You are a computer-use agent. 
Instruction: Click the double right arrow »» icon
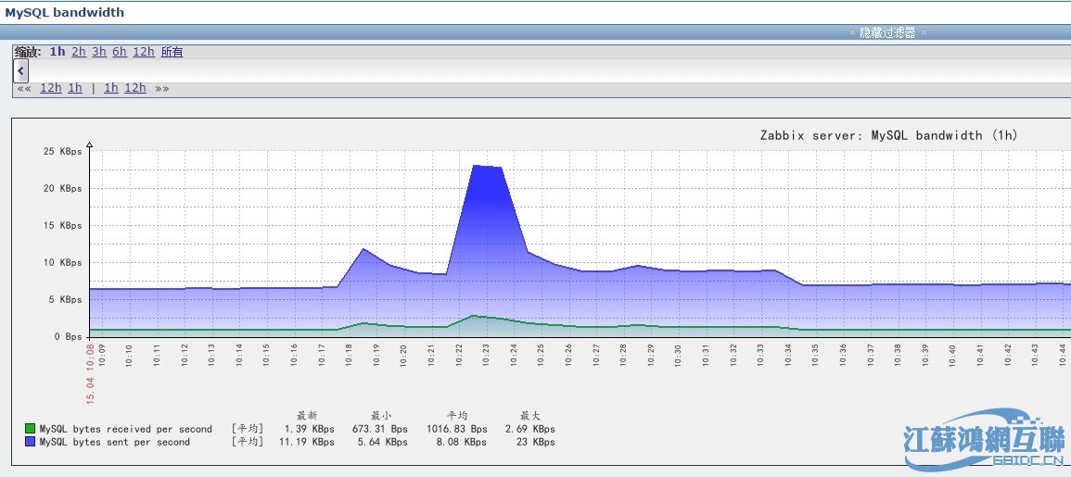pyautogui.click(x=161, y=89)
